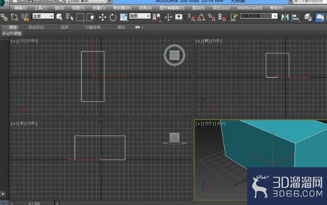Toggle the 3D Snaps magnet button
The image size is (327, 205).
[x=191, y=17]
